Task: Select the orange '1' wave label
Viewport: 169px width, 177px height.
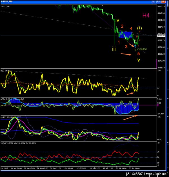Action: pyautogui.click(x=119, y=42)
